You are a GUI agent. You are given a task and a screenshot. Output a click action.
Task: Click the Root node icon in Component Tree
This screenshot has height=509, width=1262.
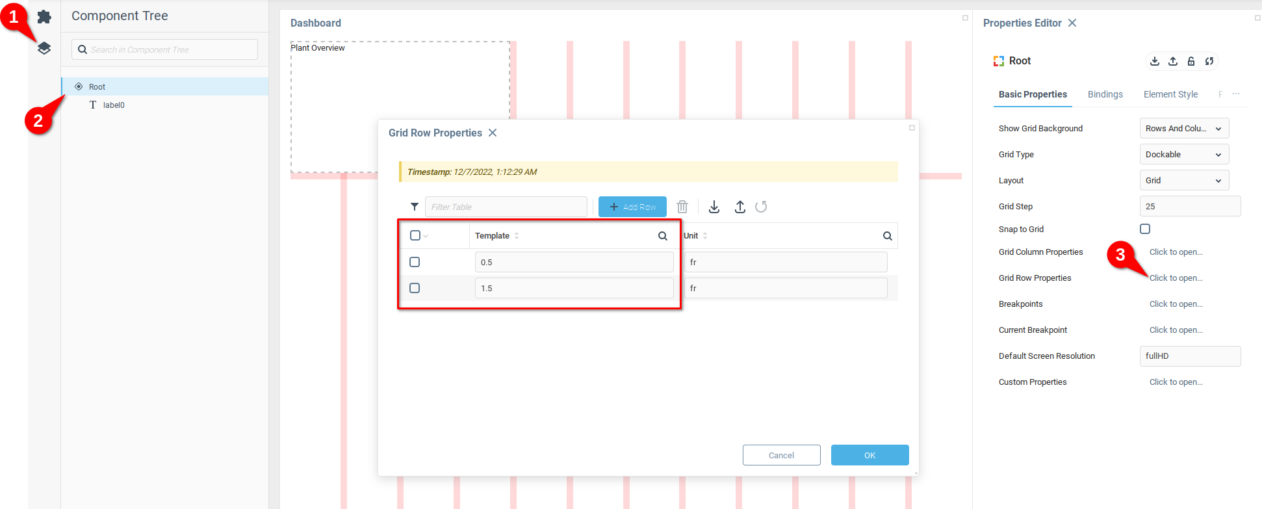[79, 86]
